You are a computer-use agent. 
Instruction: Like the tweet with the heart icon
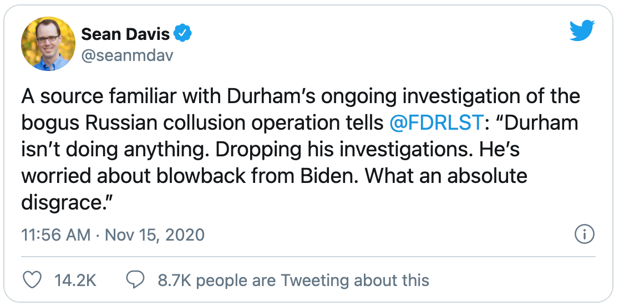tap(32, 280)
